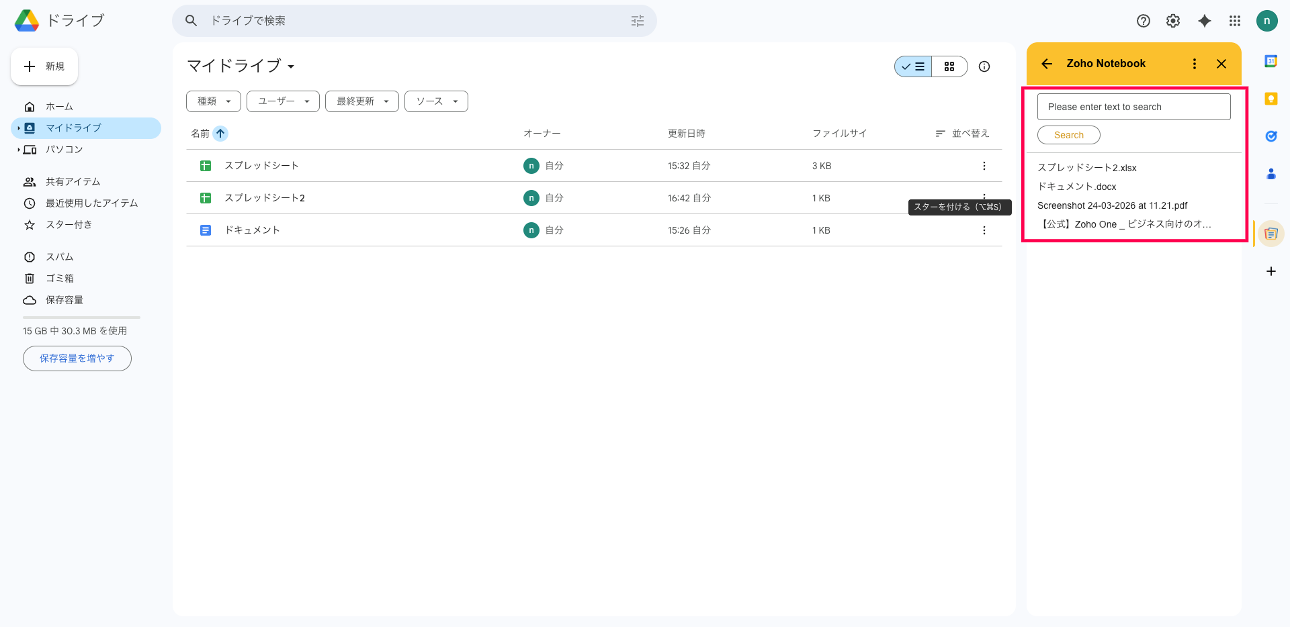
Task: Switch to grid layout view
Action: coord(949,66)
